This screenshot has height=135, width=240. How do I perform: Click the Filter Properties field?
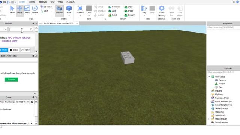coord(223,27)
